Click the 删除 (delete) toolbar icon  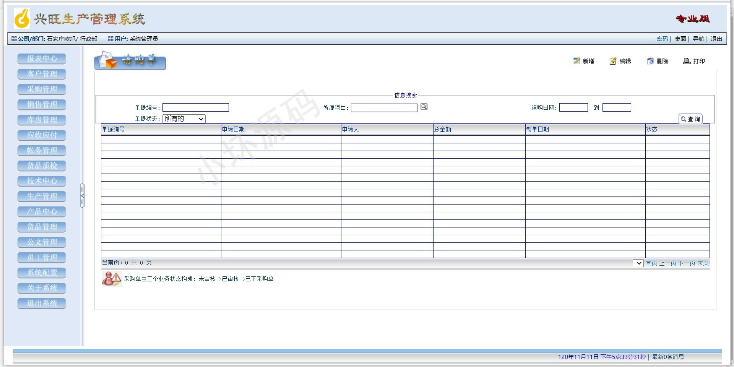click(650, 61)
